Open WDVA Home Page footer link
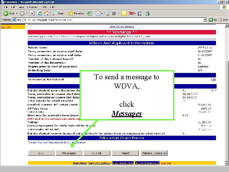Screen dimensions: 229x172 tap(147, 163)
